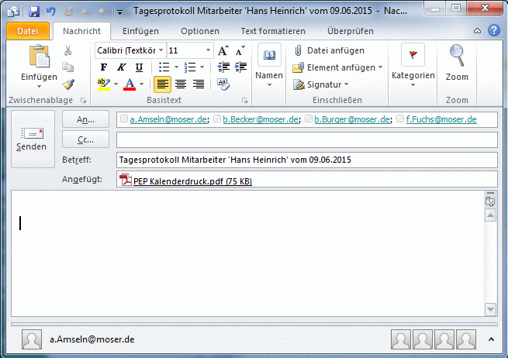The width and height of the screenshot is (508, 358).
Task: Undo the last action with Undo icon
Action: click(51, 12)
